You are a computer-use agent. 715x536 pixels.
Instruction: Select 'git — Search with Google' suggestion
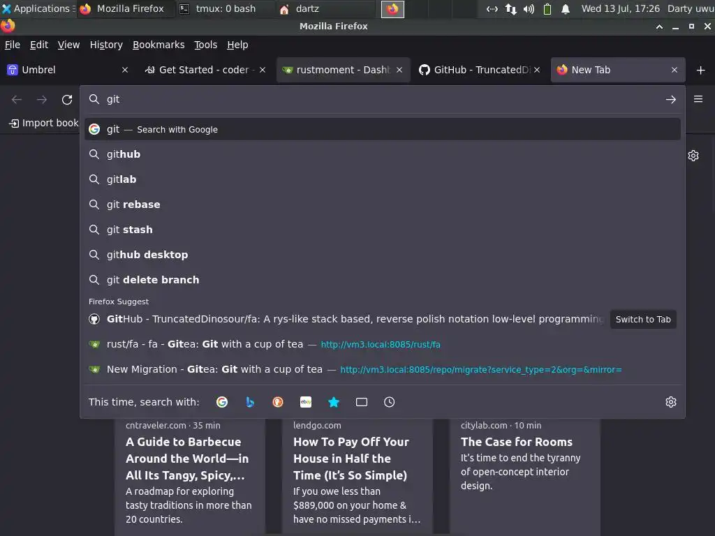(x=382, y=129)
